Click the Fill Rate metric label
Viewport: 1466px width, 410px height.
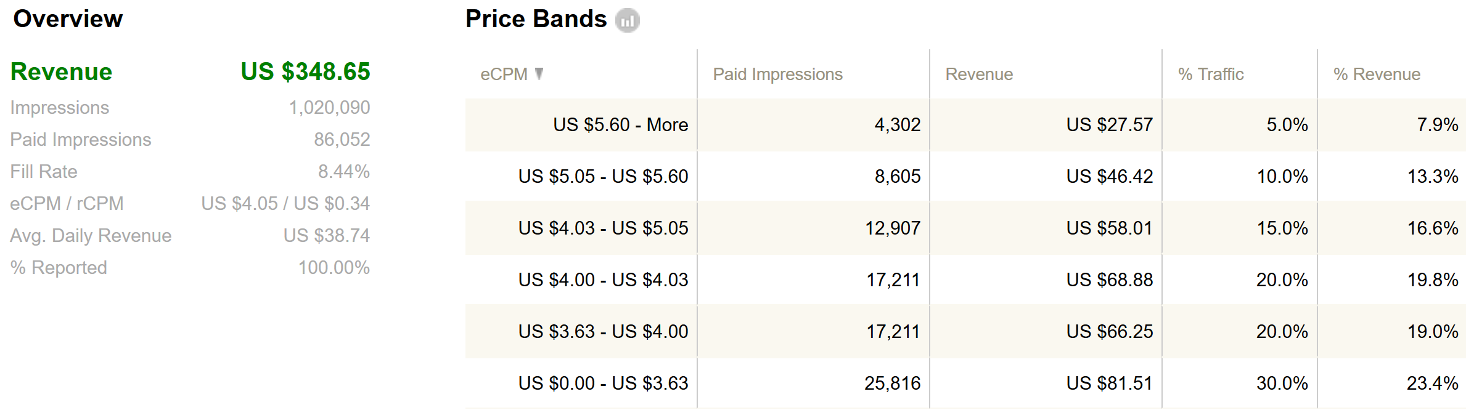(x=44, y=172)
